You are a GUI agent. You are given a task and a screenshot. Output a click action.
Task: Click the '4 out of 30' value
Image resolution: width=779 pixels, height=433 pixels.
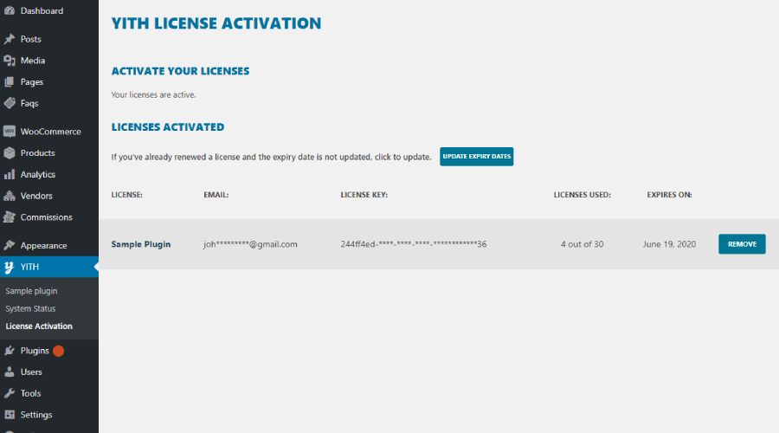(583, 244)
